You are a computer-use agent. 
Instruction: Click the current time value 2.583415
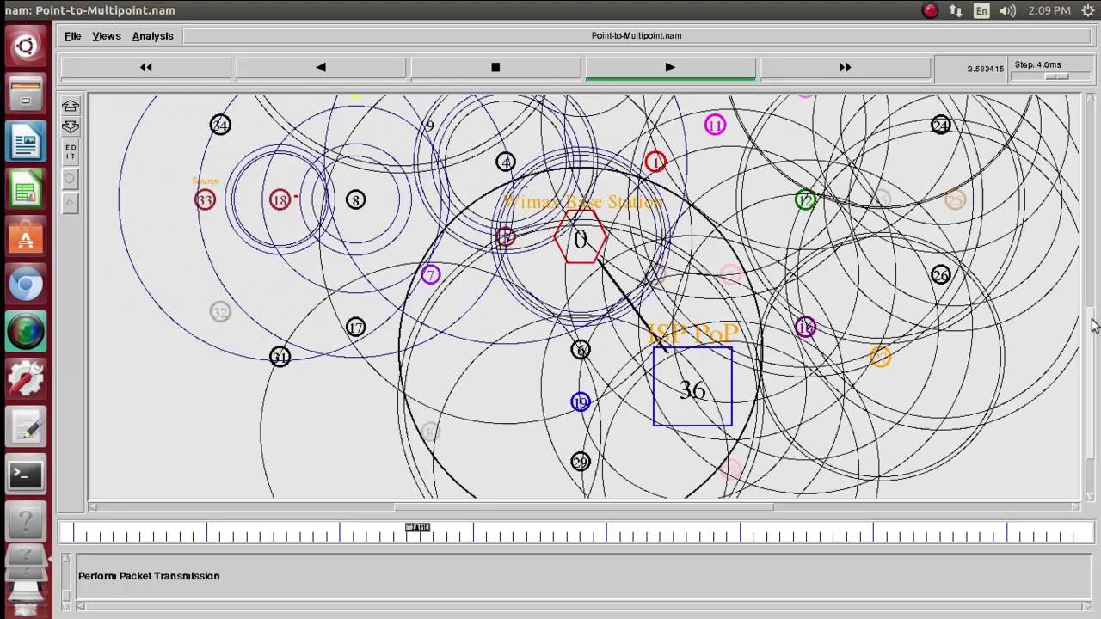click(986, 69)
